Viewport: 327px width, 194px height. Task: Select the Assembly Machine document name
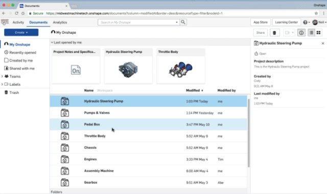point(99,171)
